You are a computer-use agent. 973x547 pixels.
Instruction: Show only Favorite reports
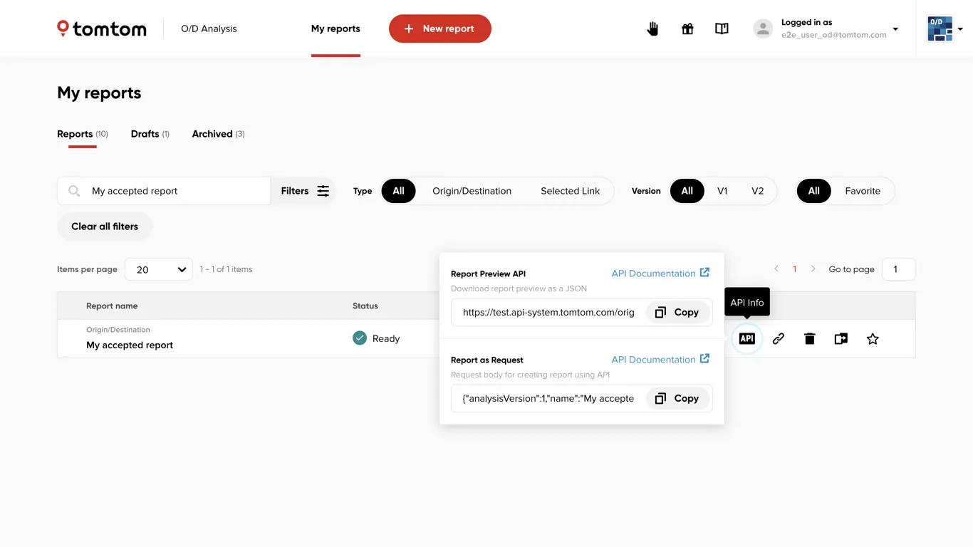click(863, 191)
